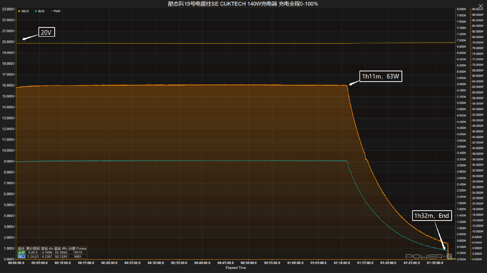487x273 pixels.
Task: Click the 4.1367 capacity cell
Action: click(x=47, y=257)
